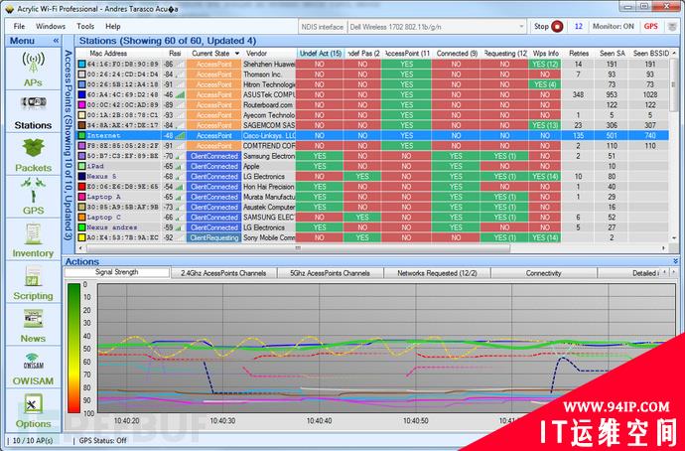
Task: Open the OWISAM section icon
Action: coord(33,362)
